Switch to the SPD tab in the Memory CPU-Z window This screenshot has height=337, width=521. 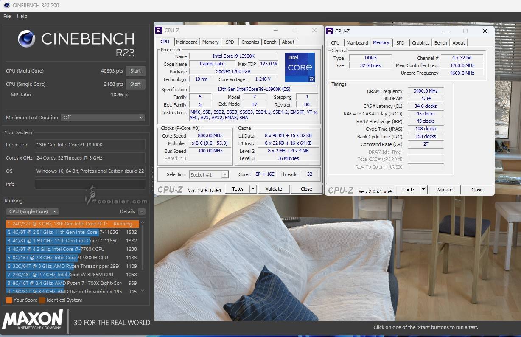coord(400,43)
